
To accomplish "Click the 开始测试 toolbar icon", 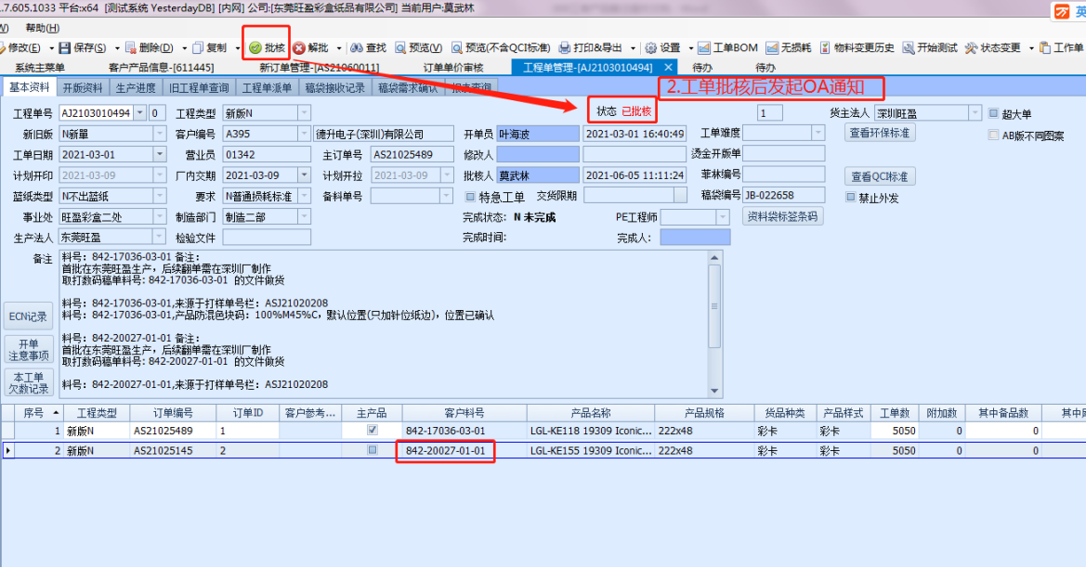I will (908, 47).
